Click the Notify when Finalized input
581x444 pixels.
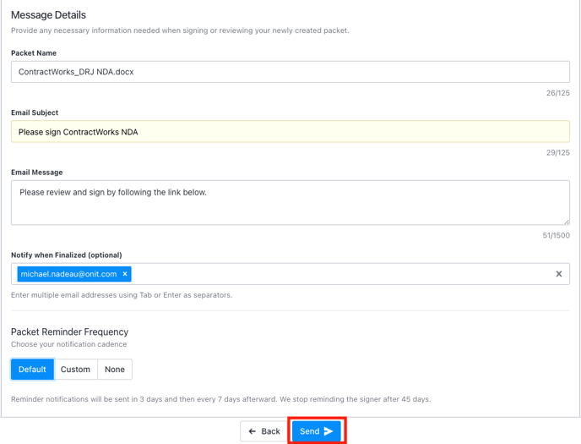[x=290, y=274]
